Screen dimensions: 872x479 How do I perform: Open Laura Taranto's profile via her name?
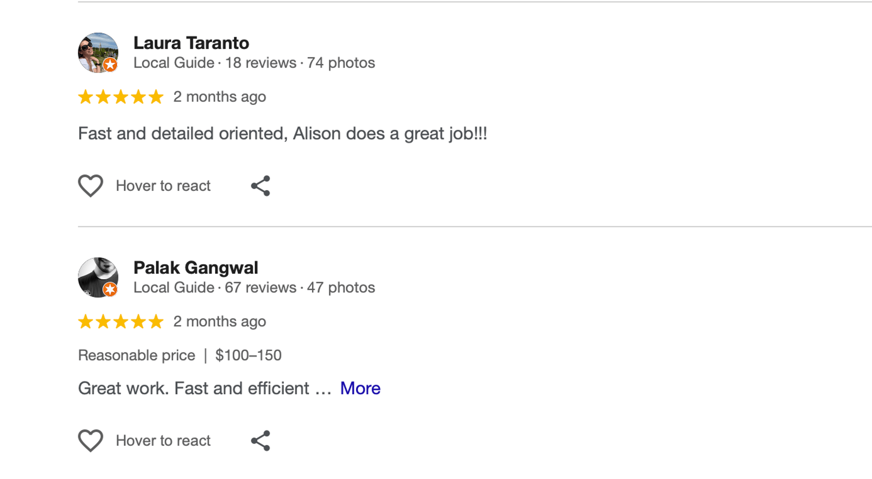191,43
